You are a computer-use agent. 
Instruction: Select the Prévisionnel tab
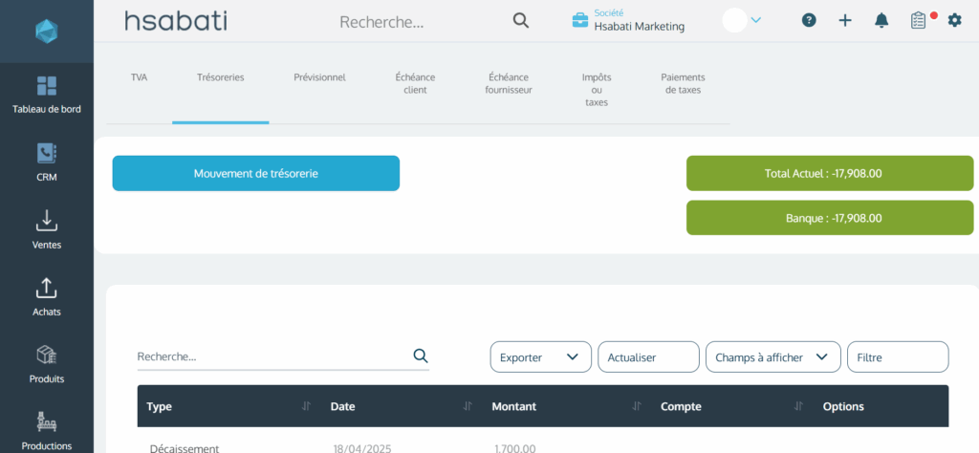pyautogui.click(x=319, y=77)
